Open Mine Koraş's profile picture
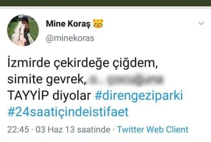This screenshot has width=211, height=142. pos(23,30)
